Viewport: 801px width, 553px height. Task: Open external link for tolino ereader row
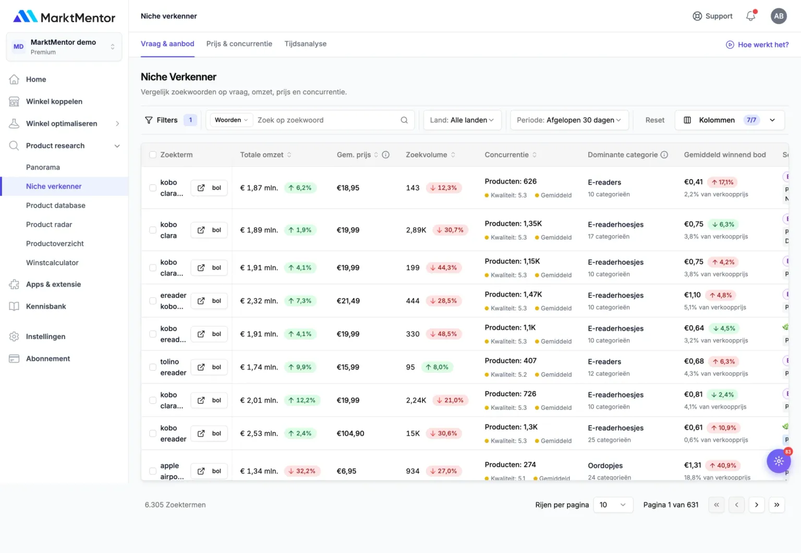point(201,367)
